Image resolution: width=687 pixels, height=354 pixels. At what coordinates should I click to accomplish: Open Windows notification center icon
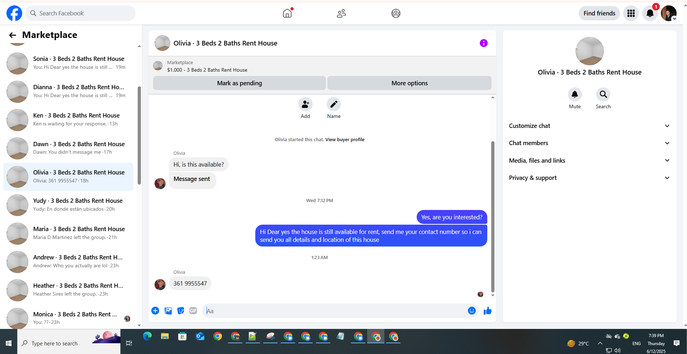click(677, 343)
